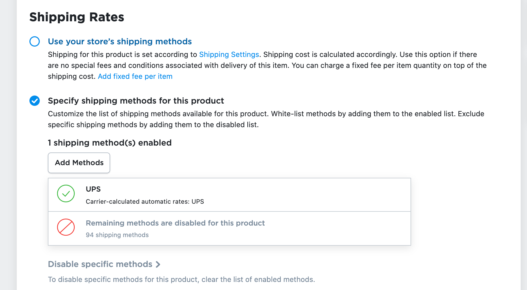
Task: Click "Carrier-calculated automatic rates: UPS" description
Action: point(145,202)
